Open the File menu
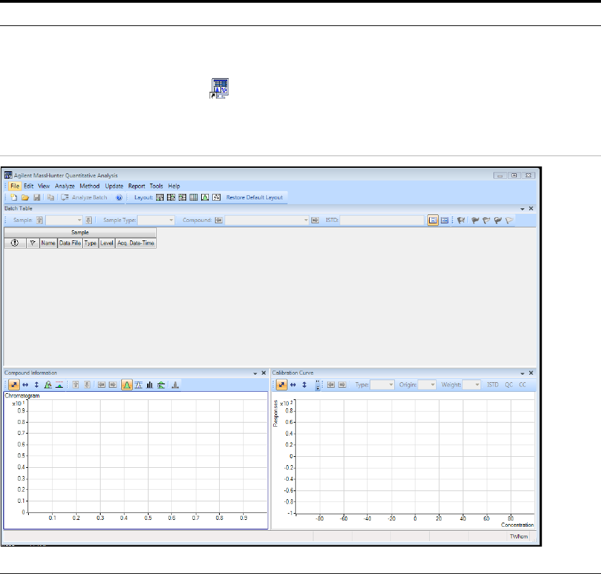The width and height of the screenshot is (601, 574). [15, 186]
